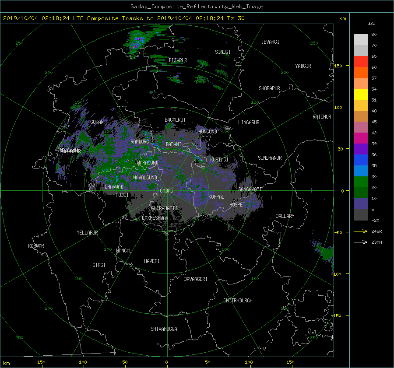The width and height of the screenshot is (394, 368).
Task: Click the HOSPET city label
Action: (x=237, y=205)
